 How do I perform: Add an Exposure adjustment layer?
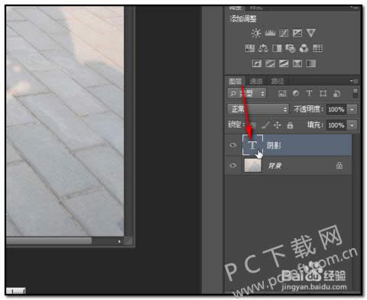tap(297, 33)
